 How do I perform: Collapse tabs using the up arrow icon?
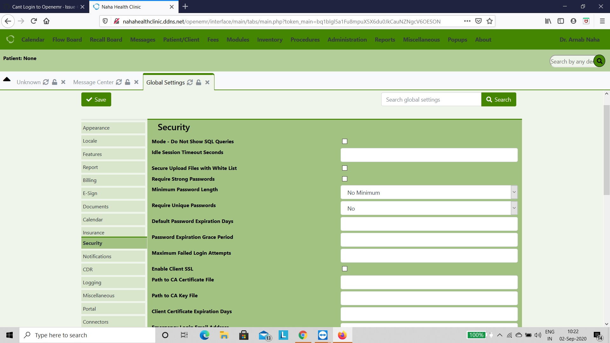7,80
